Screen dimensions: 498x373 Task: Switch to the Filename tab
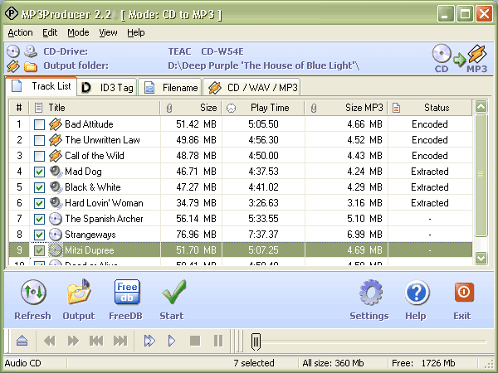[x=170, y=88]
